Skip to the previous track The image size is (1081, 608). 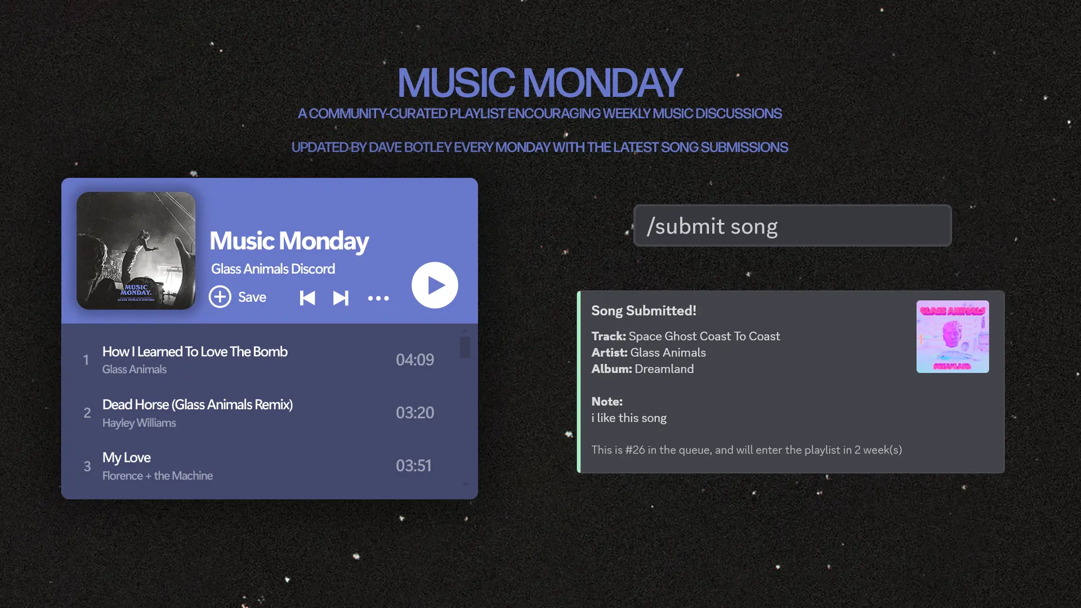pos(307,298)
